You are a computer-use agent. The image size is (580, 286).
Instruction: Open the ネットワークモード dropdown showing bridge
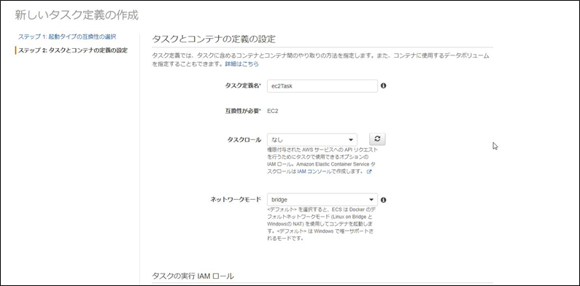pyautogui.click(x=322, y=199)
